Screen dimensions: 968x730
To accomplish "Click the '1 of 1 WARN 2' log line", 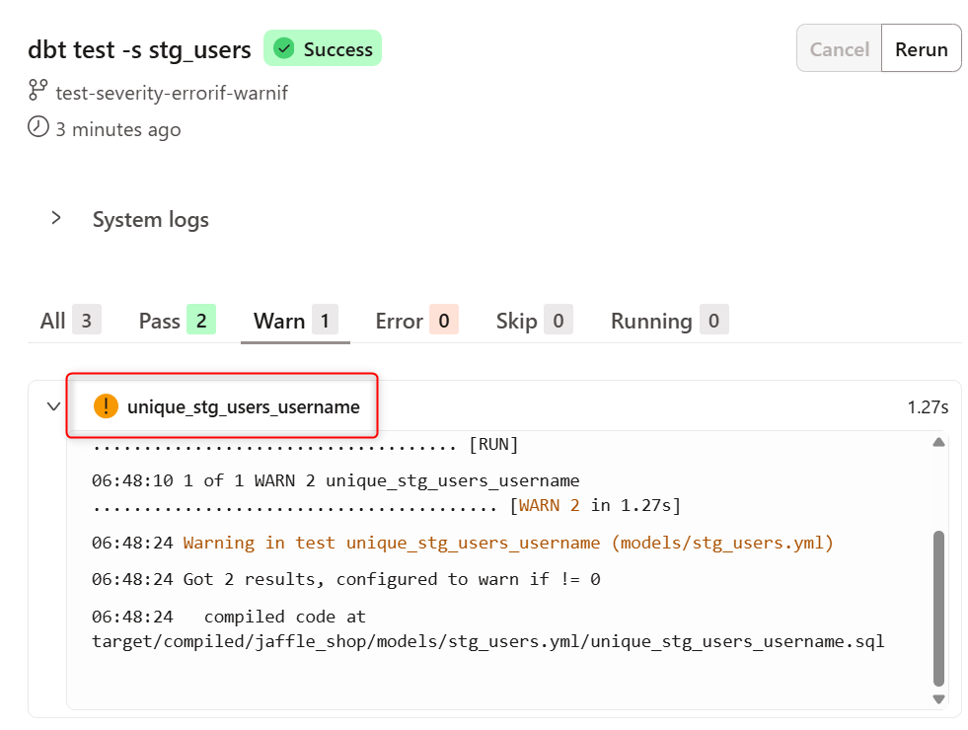I will [x=335, y=480].
